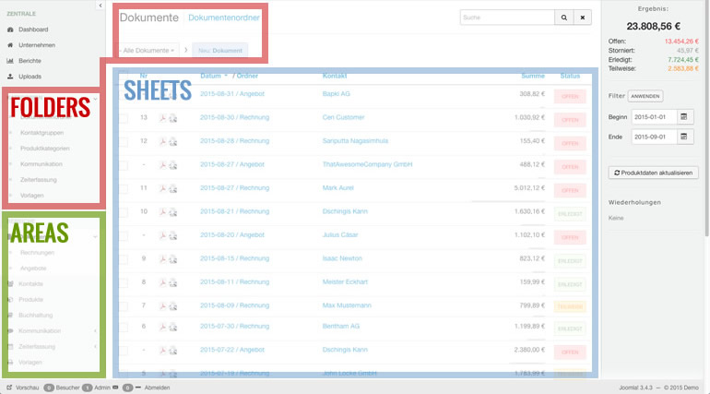710x394 pixels.
Task: Tick the checkbox for Meister Eckhart row
Action: [124, 283]
